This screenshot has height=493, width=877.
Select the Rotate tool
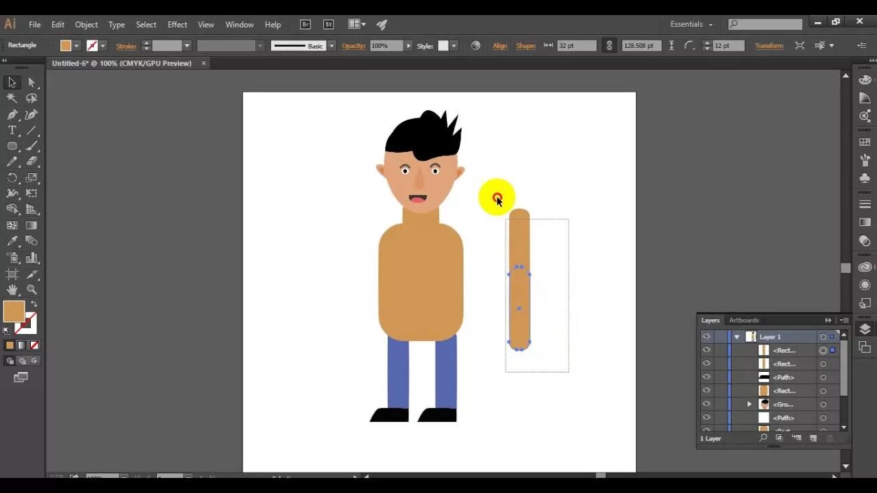coord(12,177)
